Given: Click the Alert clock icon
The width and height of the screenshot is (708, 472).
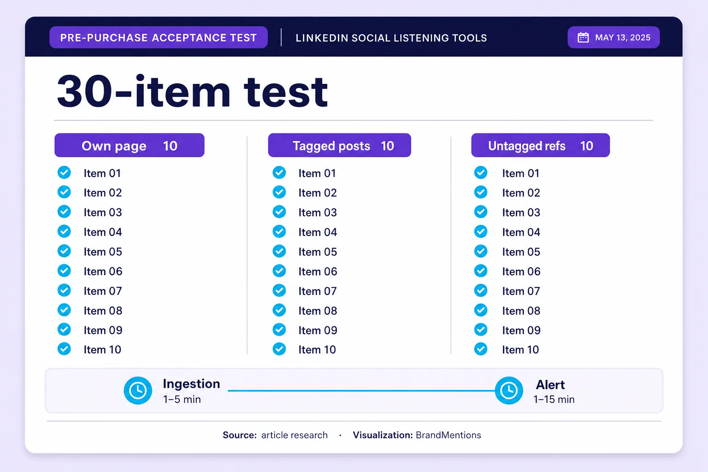Looking at the screenshot, I should (x=509, y=390).
